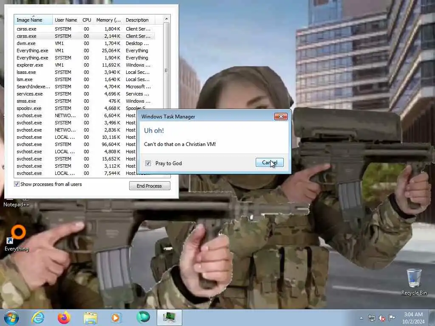Click the End Process button
This screenshot has width=435, height=326.
[x=150, y=186]
